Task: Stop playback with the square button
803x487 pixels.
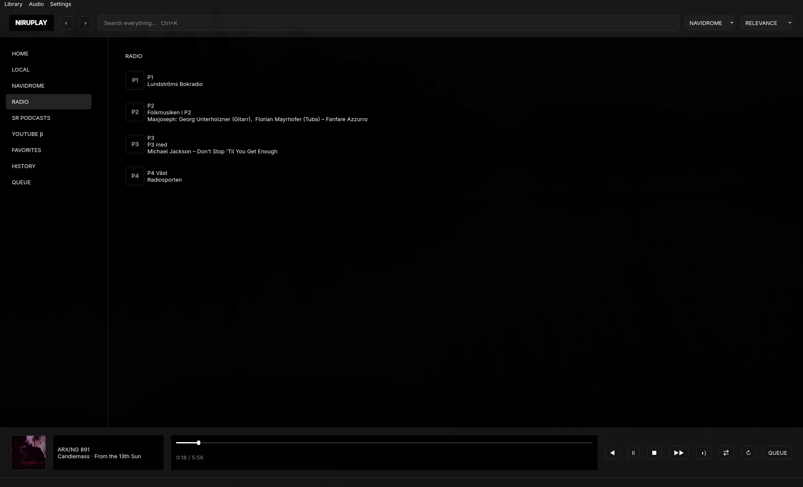Action: tap(654, 453)
